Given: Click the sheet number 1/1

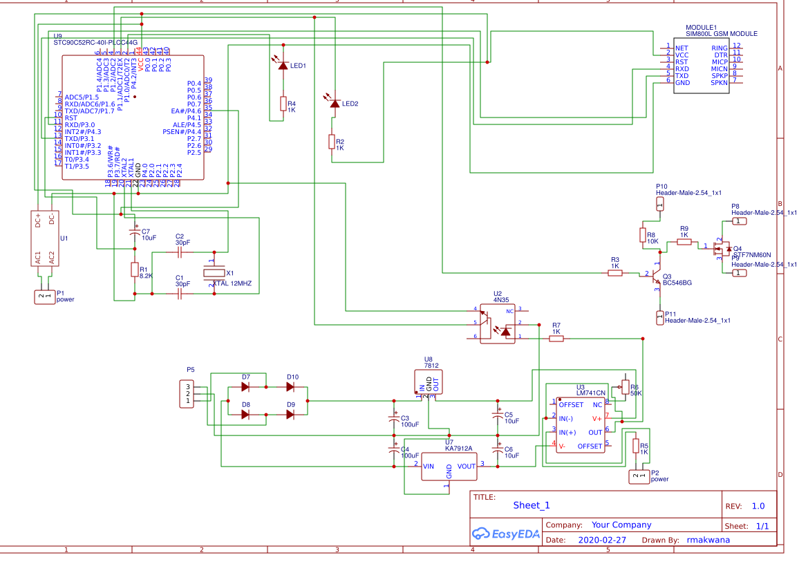Looking at the screenshot, I should (762, 526).
